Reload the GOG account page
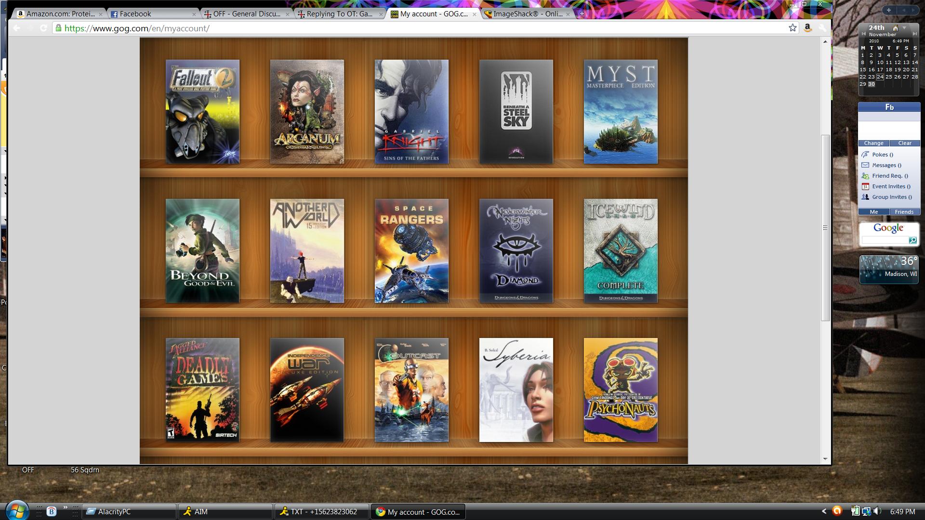The width and height of the screenshot is (925, 520). (43, 28)
